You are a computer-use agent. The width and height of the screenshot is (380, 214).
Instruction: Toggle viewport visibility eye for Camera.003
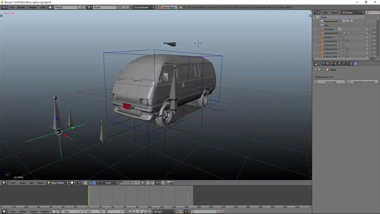(367, 49)
